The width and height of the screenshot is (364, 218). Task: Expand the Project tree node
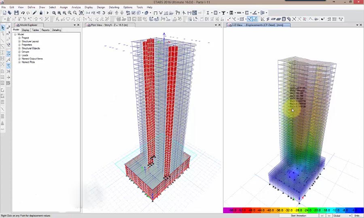[x=19, y=38]
